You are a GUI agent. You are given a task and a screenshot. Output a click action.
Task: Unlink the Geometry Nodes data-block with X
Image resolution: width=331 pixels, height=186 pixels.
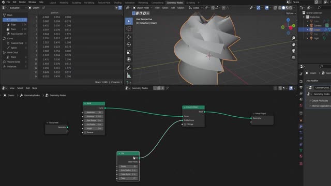pos(163,88)
